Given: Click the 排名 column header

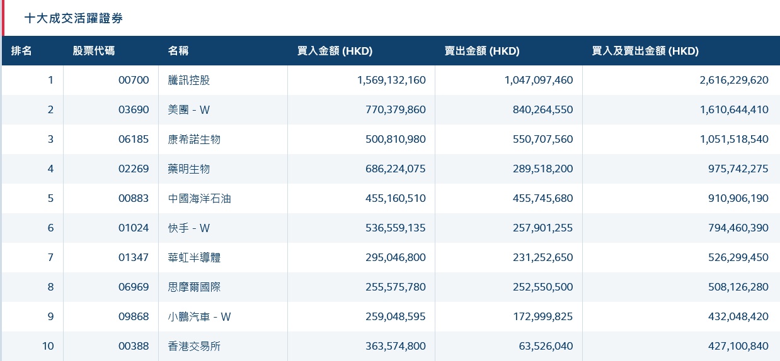Looking at the screenshot, I should 21,51.
